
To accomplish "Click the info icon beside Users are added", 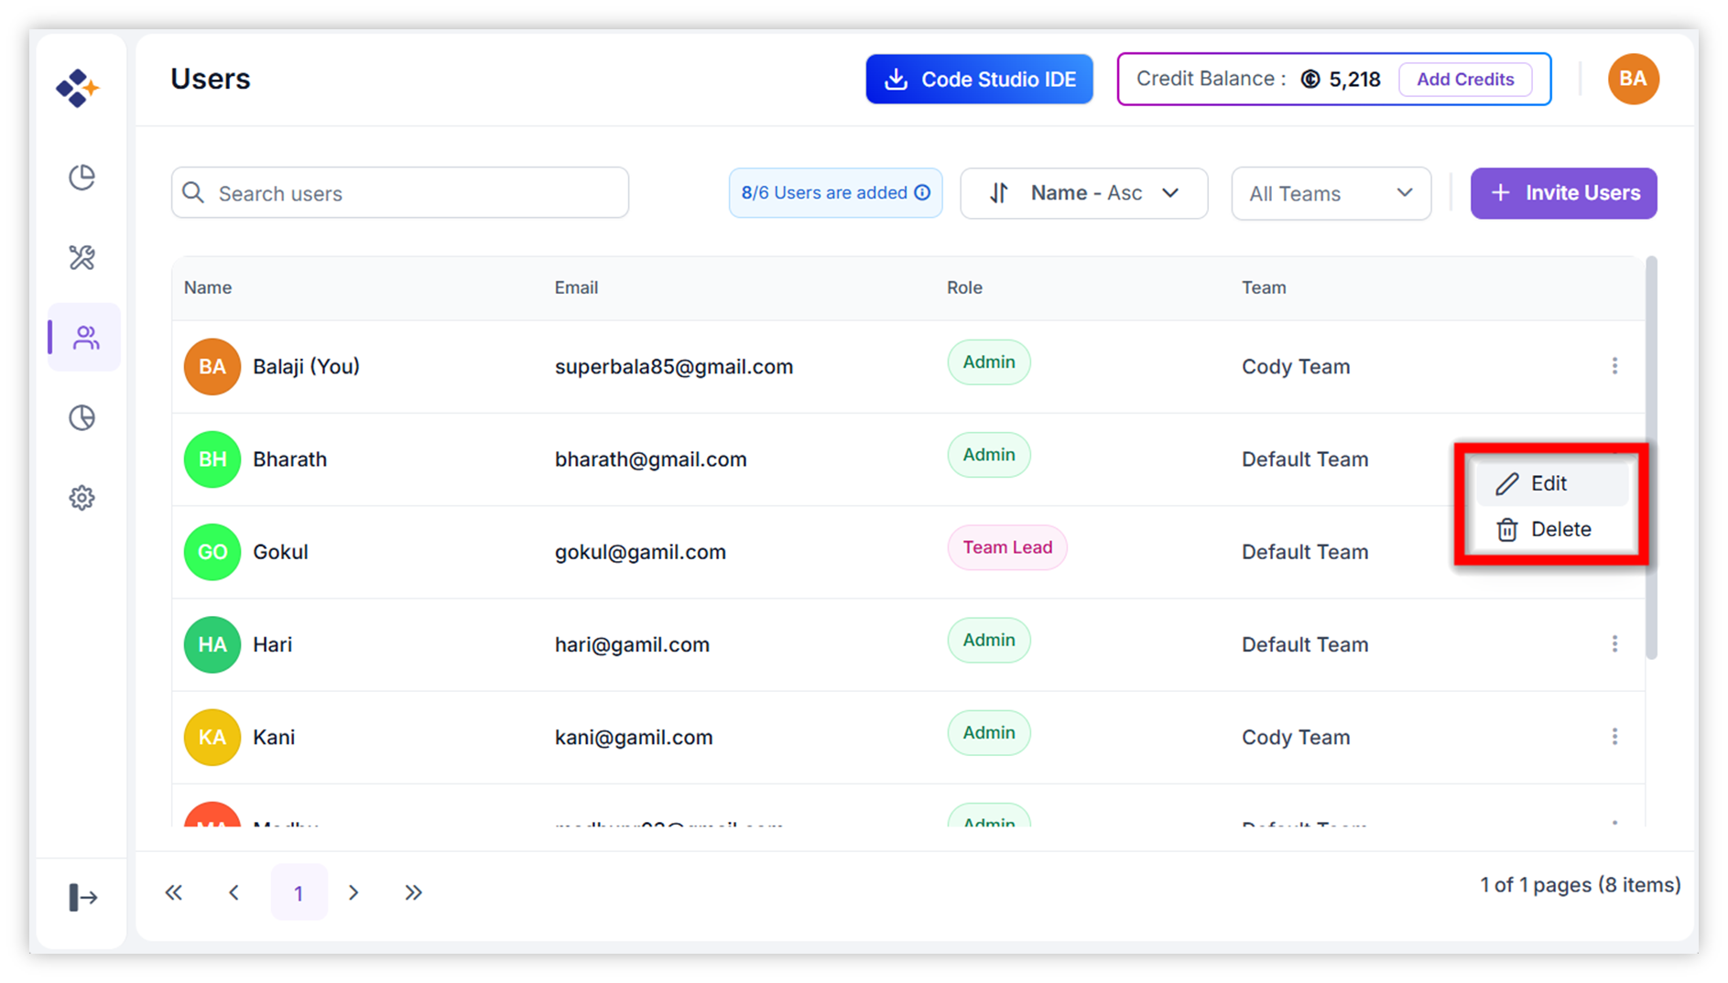I will [x=922, y=192].
